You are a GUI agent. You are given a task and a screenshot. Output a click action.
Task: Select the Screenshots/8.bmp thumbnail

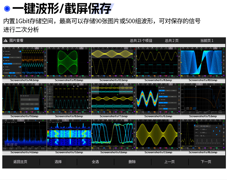pos(69,99)
